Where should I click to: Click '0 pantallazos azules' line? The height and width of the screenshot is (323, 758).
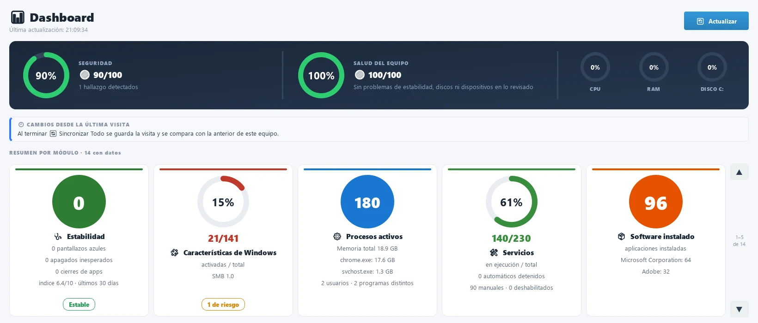tap(79, 249)
